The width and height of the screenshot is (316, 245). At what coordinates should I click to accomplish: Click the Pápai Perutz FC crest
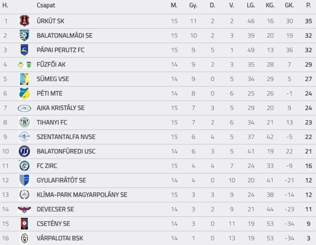click(x=24, y=50)
